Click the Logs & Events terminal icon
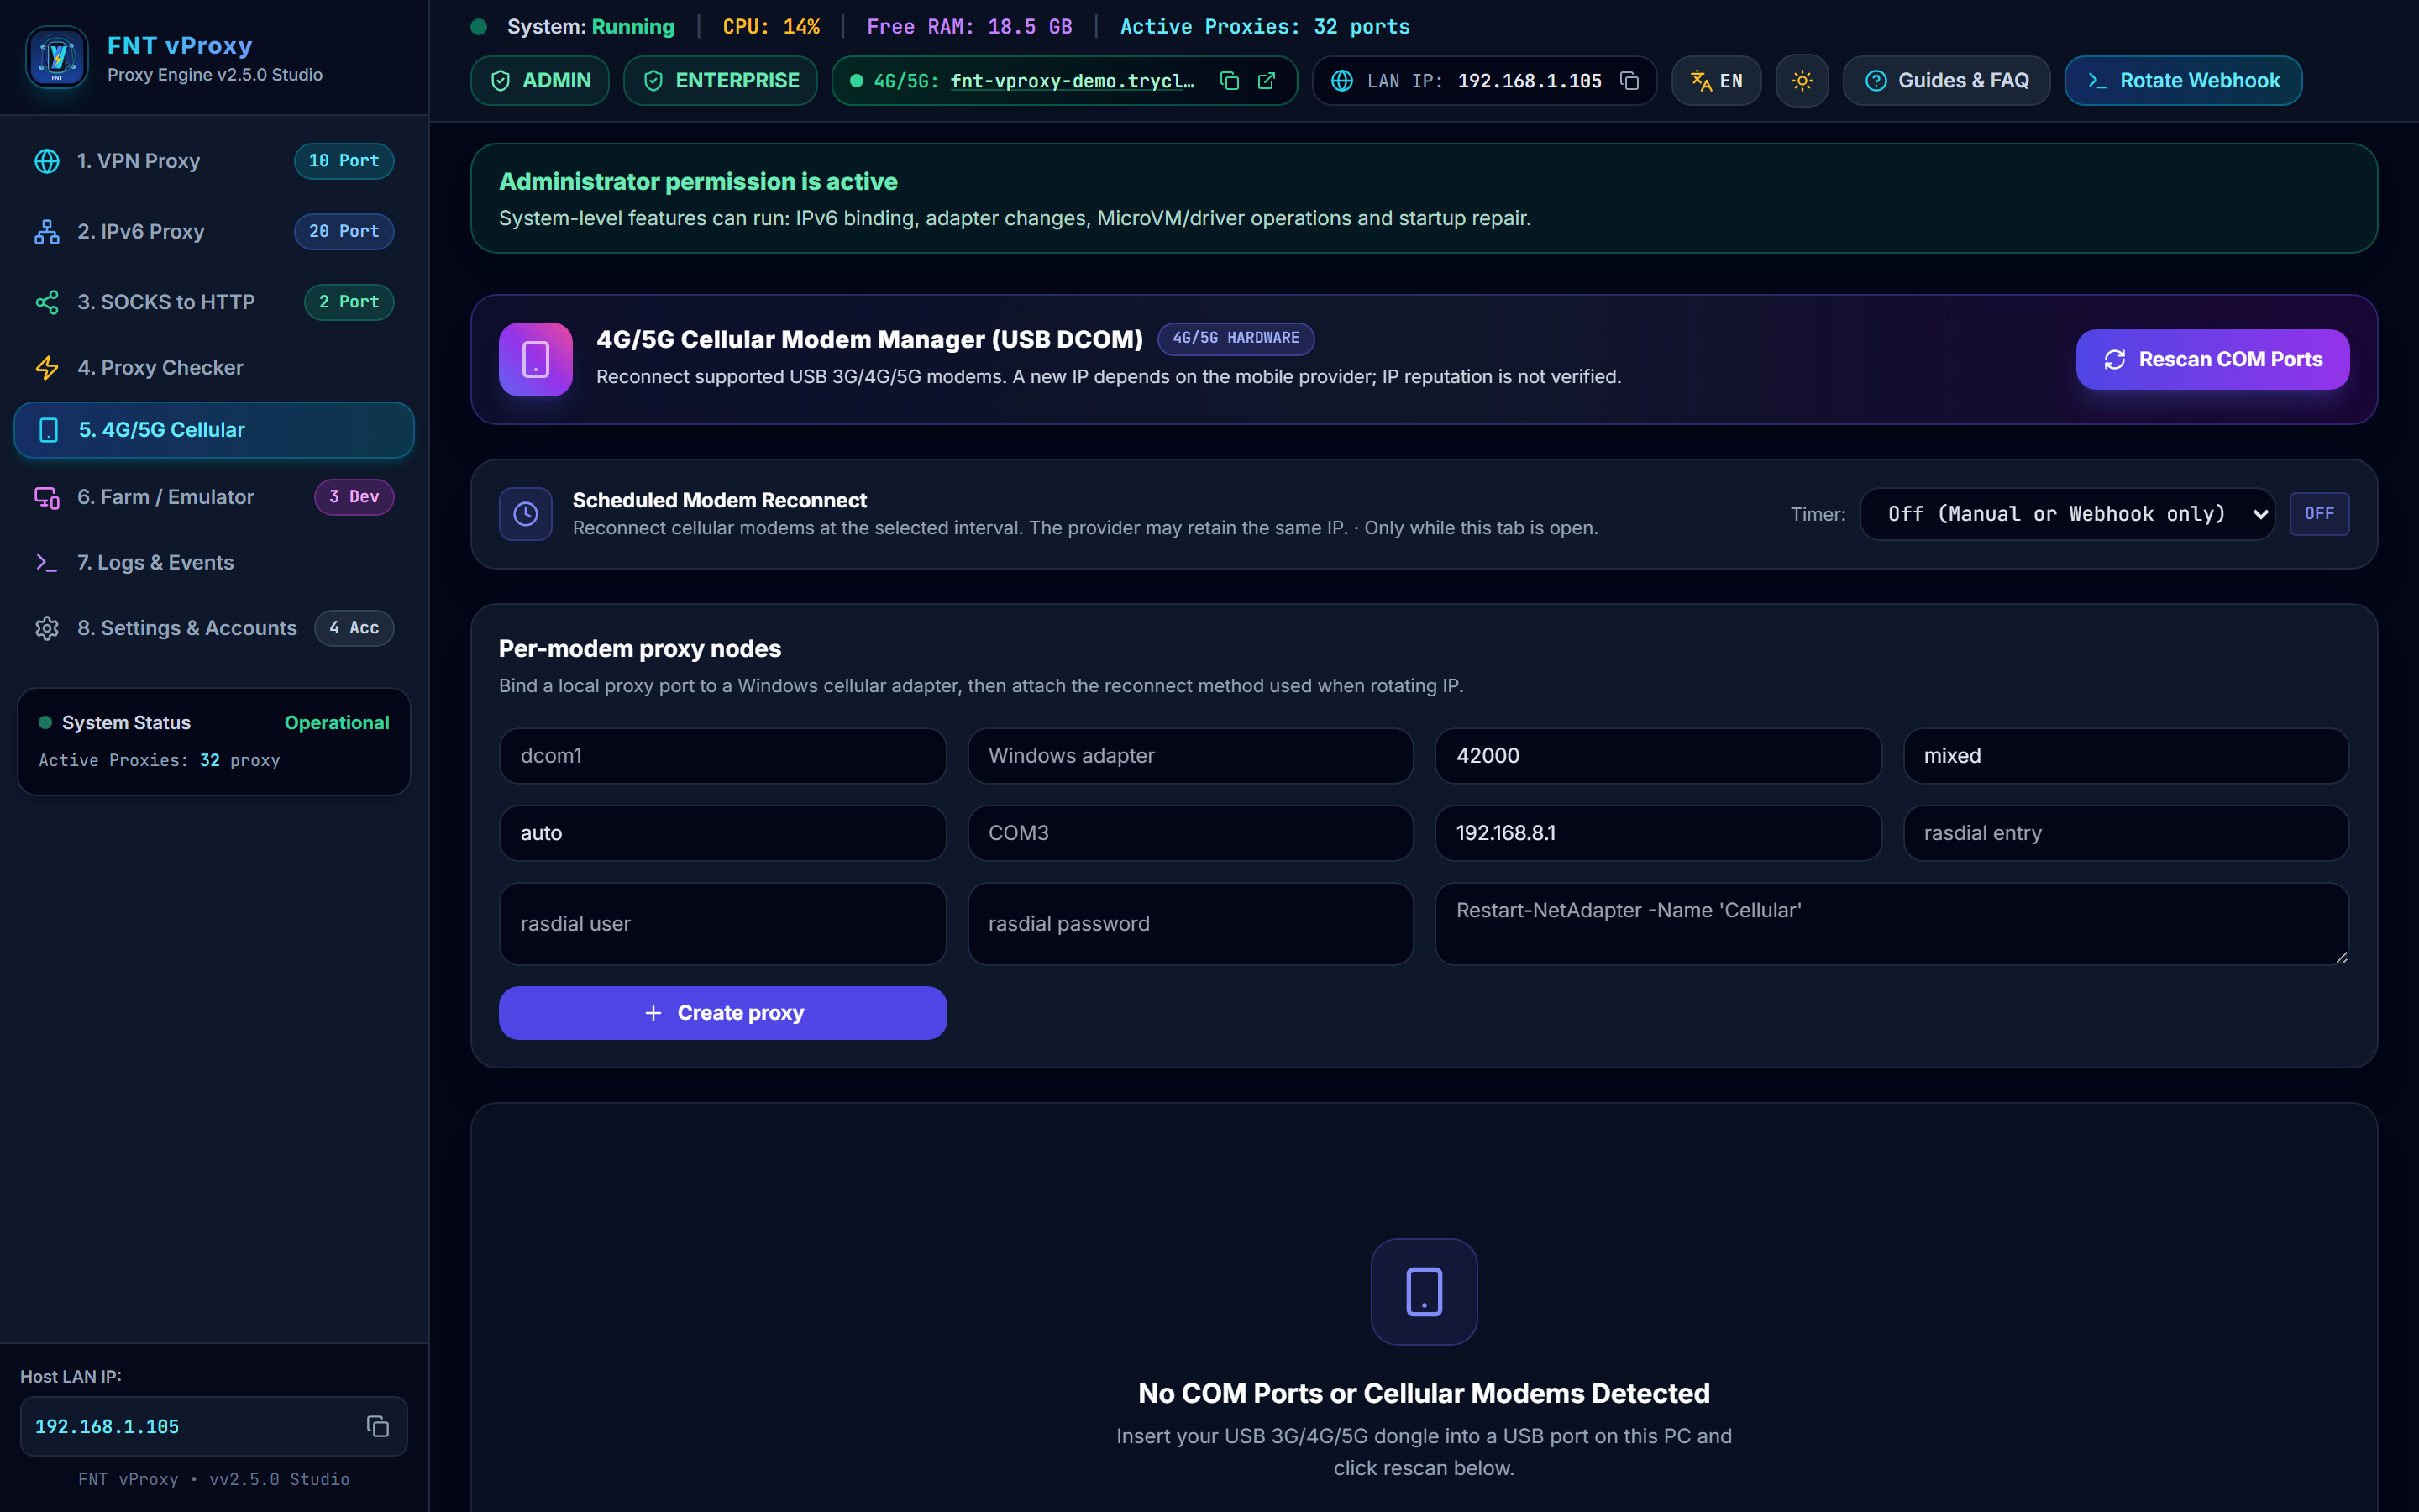2419x1512 pixels. point(47,563)
